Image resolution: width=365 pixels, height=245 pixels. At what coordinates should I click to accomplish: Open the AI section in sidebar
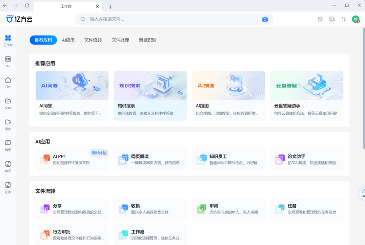8,61
